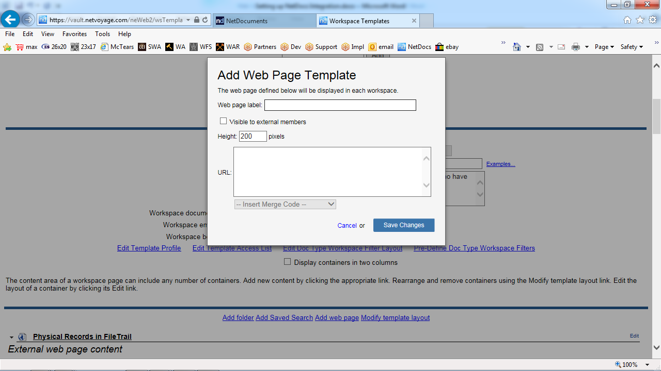Click the Cancel link in dialog

click(347, 226)
